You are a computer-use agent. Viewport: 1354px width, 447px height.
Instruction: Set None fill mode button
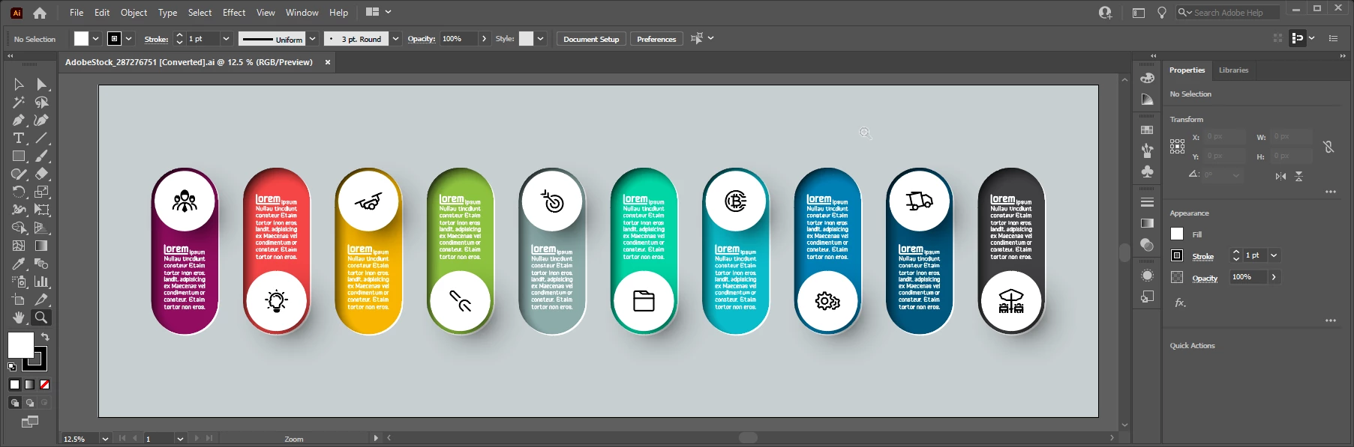(44, 384)
